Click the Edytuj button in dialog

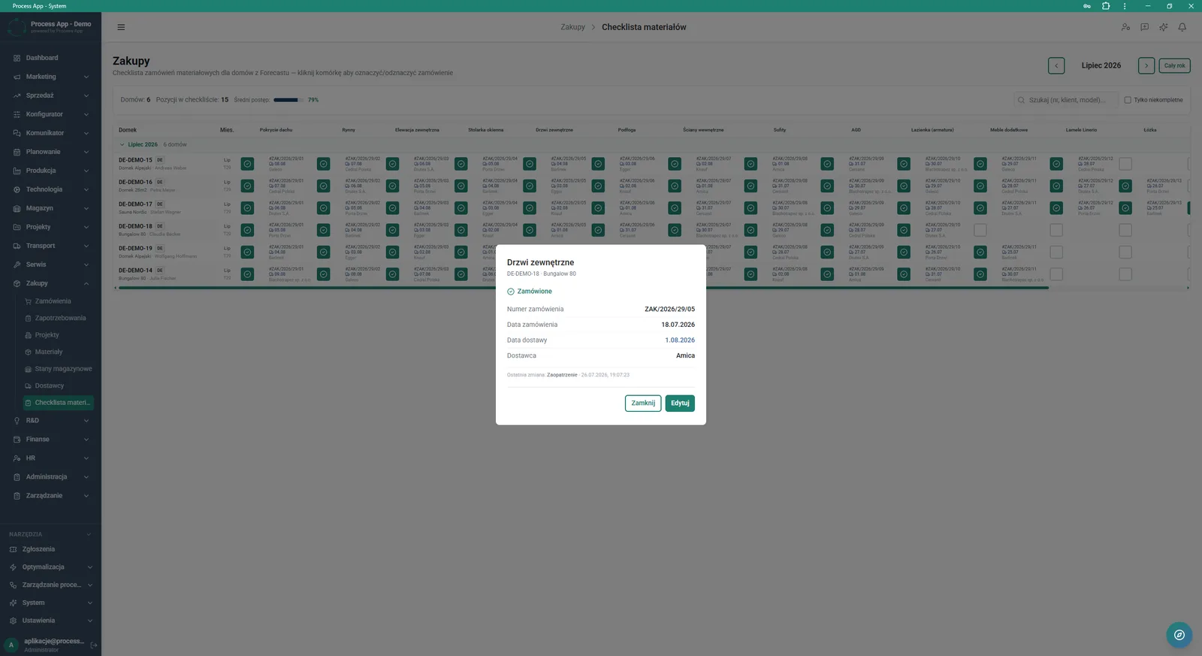tap(680, 404)
